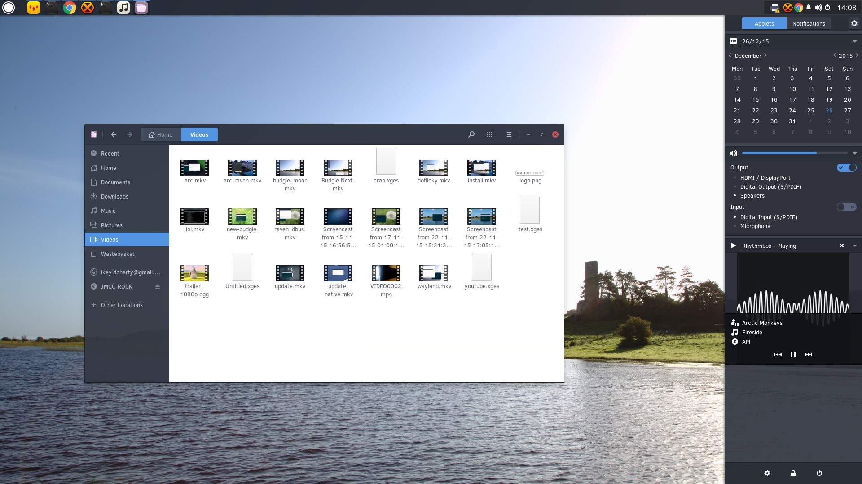The image size is (862, 484).
Task: Go to next month in calendar
Action: 765,56
